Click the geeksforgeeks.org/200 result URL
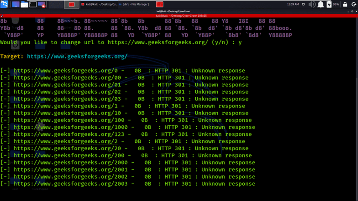Viewport: 358px width, 201px height. tap(69, 155)
